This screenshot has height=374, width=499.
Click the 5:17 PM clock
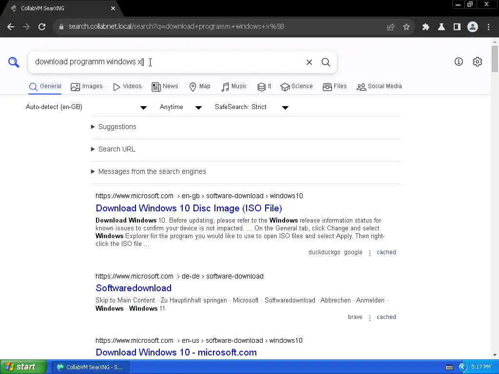[x=481, y=367]
